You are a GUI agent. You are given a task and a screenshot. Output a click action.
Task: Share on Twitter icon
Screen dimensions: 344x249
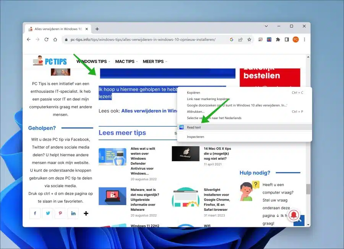tap(48, 213)
